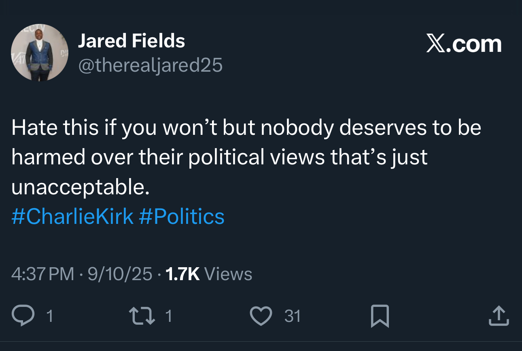Follow the #Politics hashtag link
This screenshot has width=522, height=351.
click(181, 216)
